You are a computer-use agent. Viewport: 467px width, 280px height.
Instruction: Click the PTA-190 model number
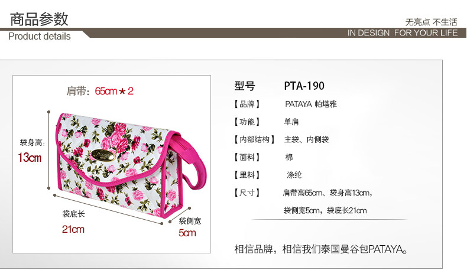(x=304, y=86)
